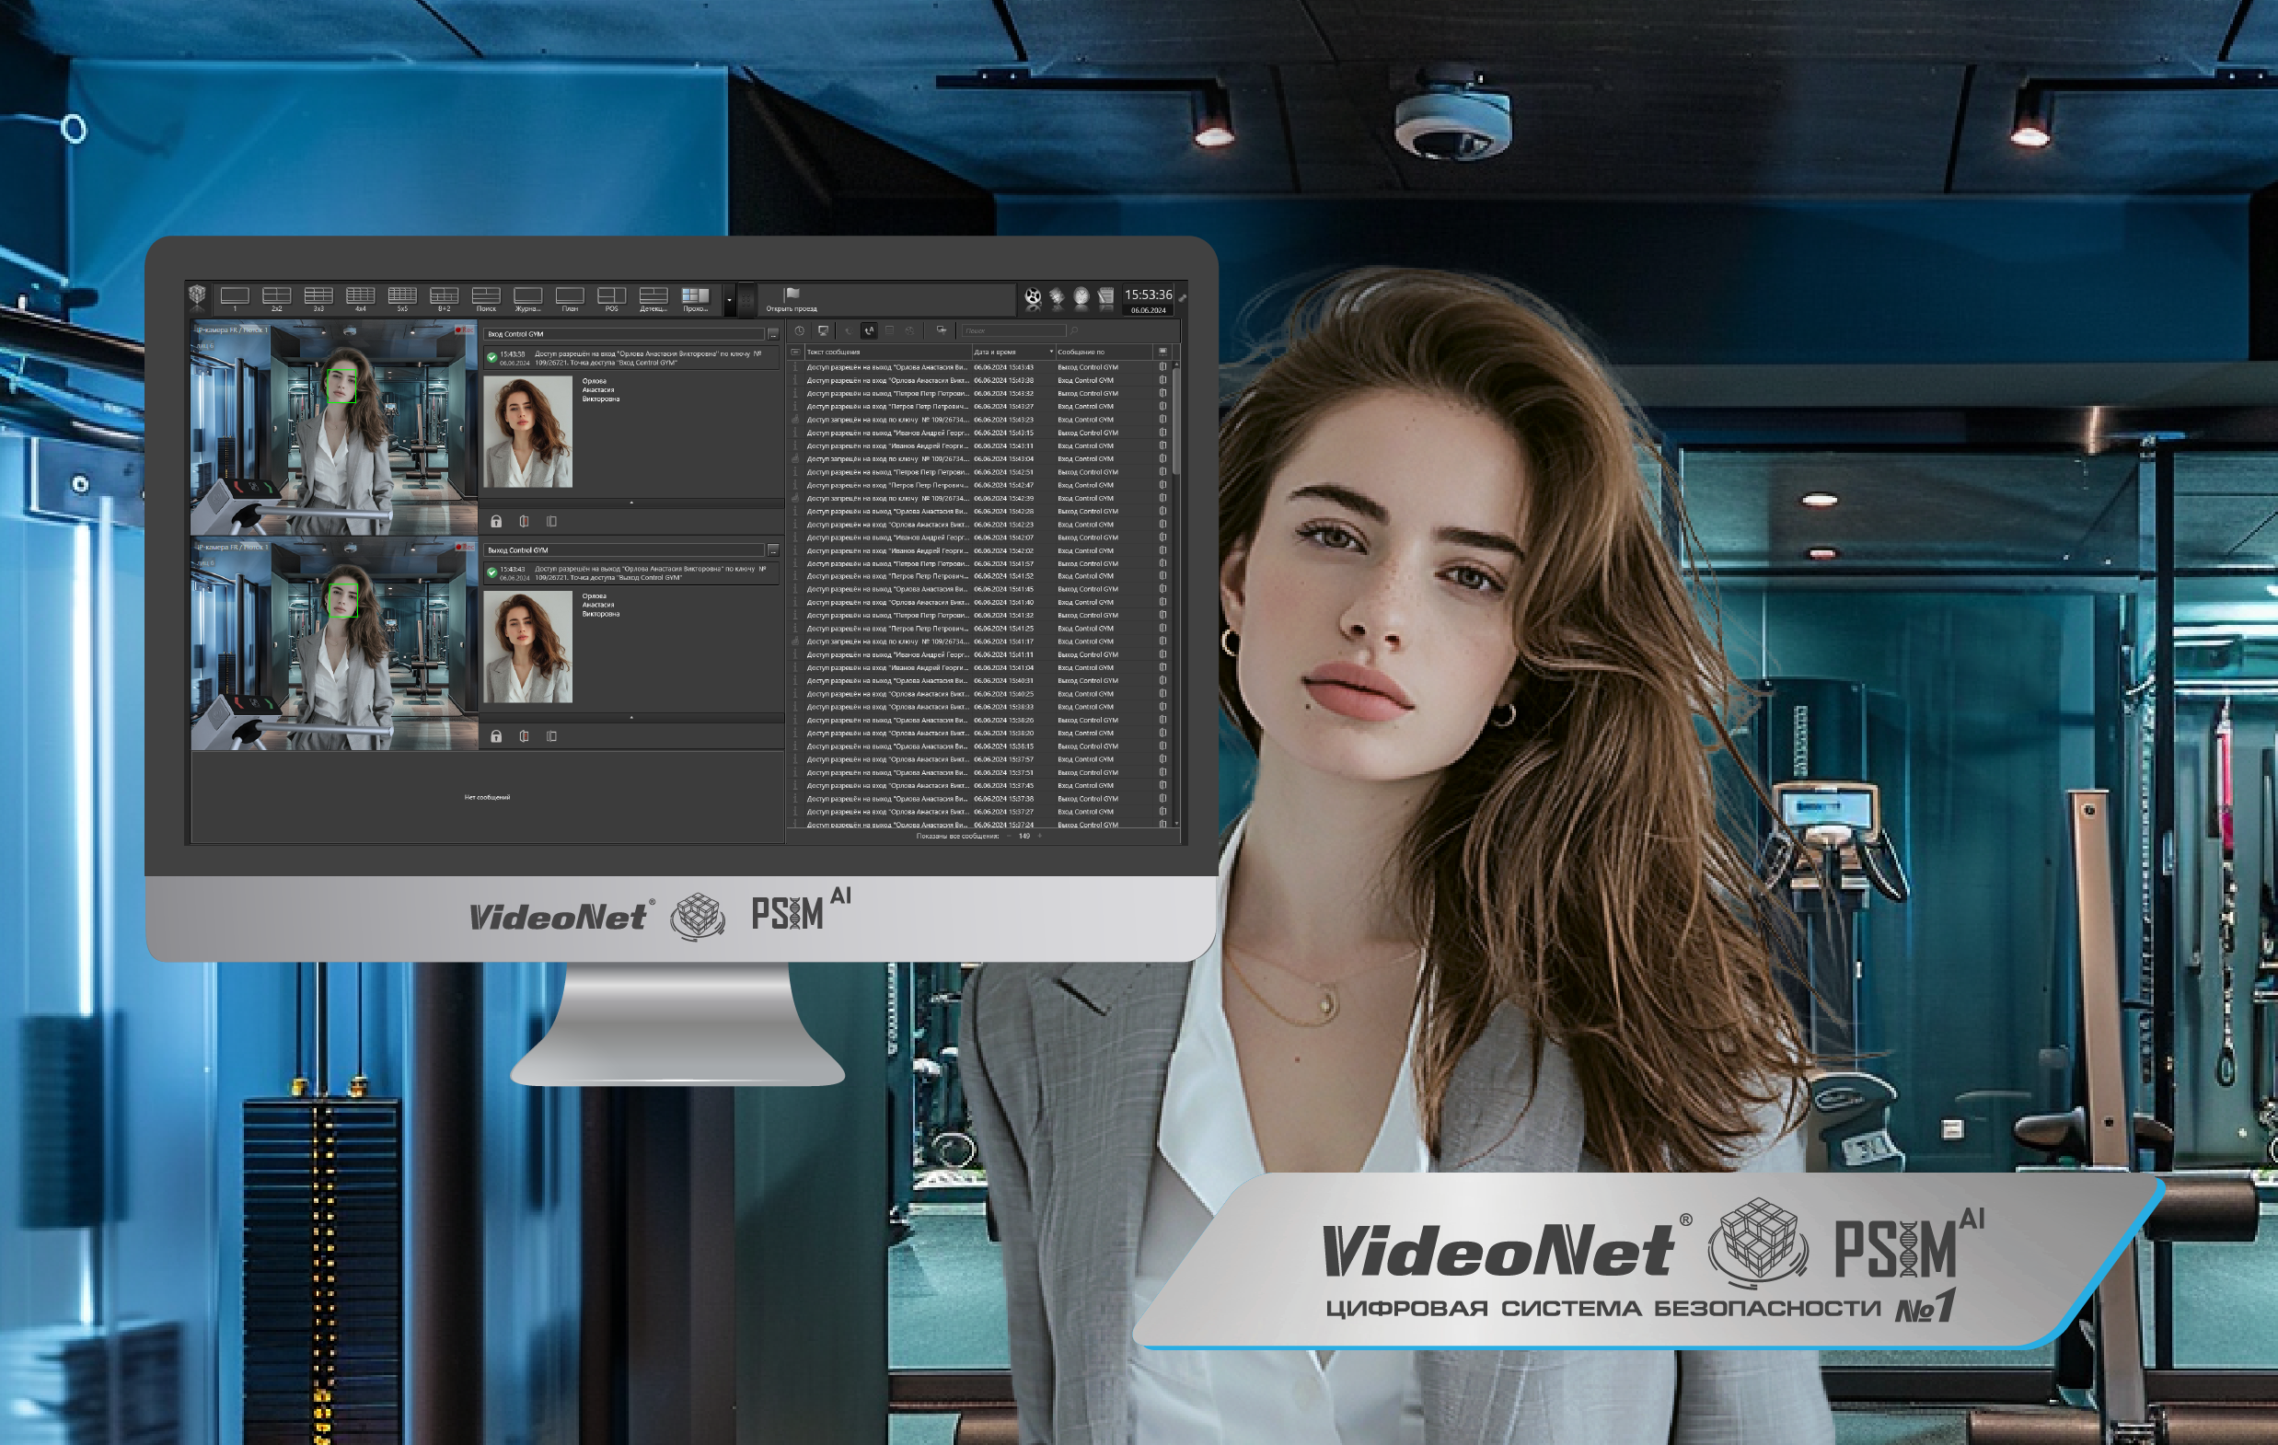This screenshot has height=1445, width=2278.
Task: Expand the layouts dropdown arrow
Action: (728, 300)
